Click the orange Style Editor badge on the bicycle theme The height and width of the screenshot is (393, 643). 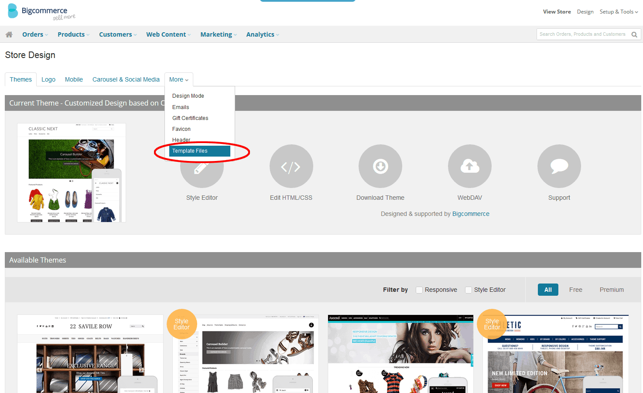pos(492,324)
